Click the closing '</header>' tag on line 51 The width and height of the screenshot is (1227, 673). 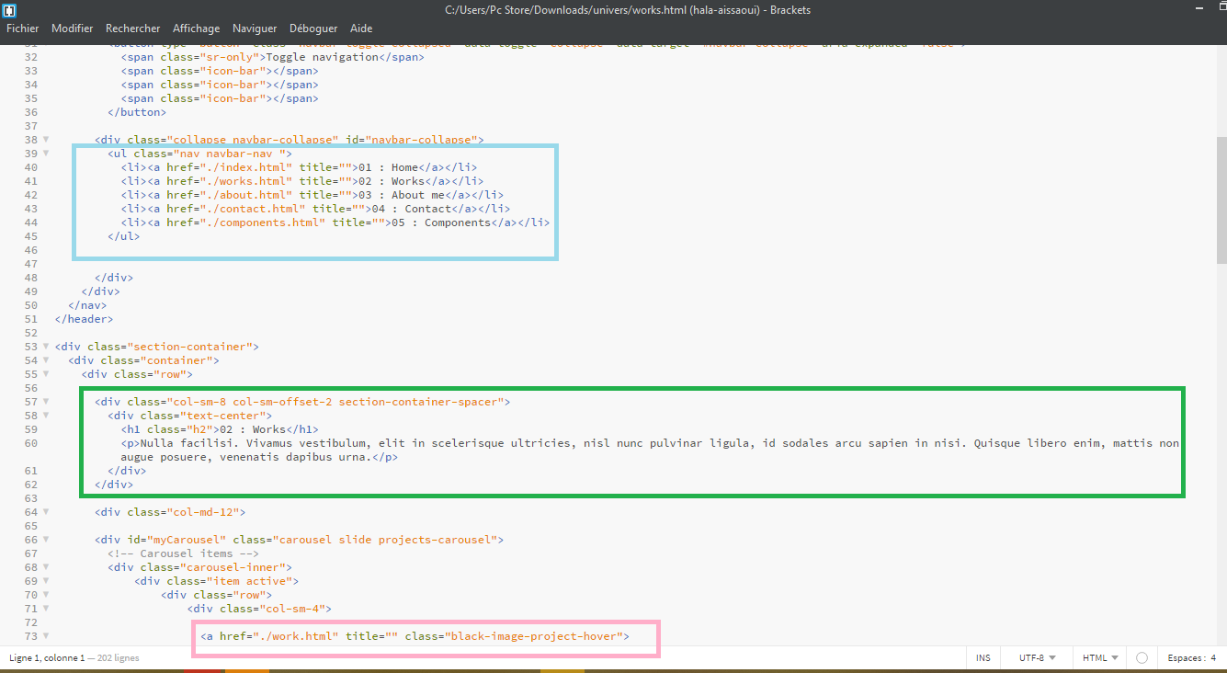(84, 319)
